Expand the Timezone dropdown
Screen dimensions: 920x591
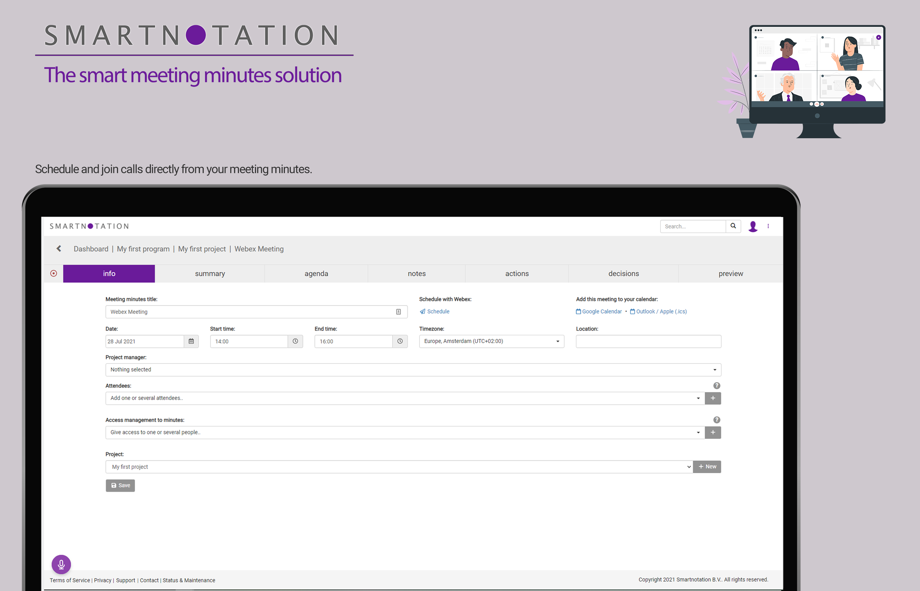(492, 341)
